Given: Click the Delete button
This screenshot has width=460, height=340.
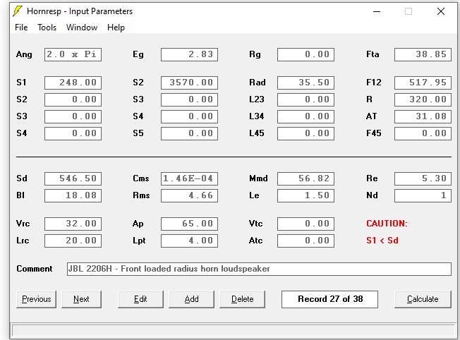Looking at the screenshot, I should (x=242, y=299).
